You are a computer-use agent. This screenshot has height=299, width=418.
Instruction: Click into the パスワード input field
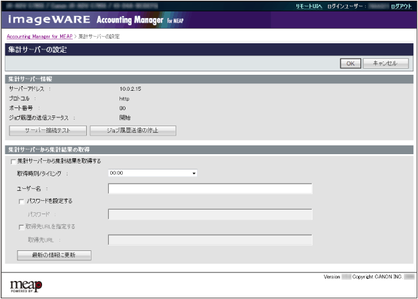point(210,214)
